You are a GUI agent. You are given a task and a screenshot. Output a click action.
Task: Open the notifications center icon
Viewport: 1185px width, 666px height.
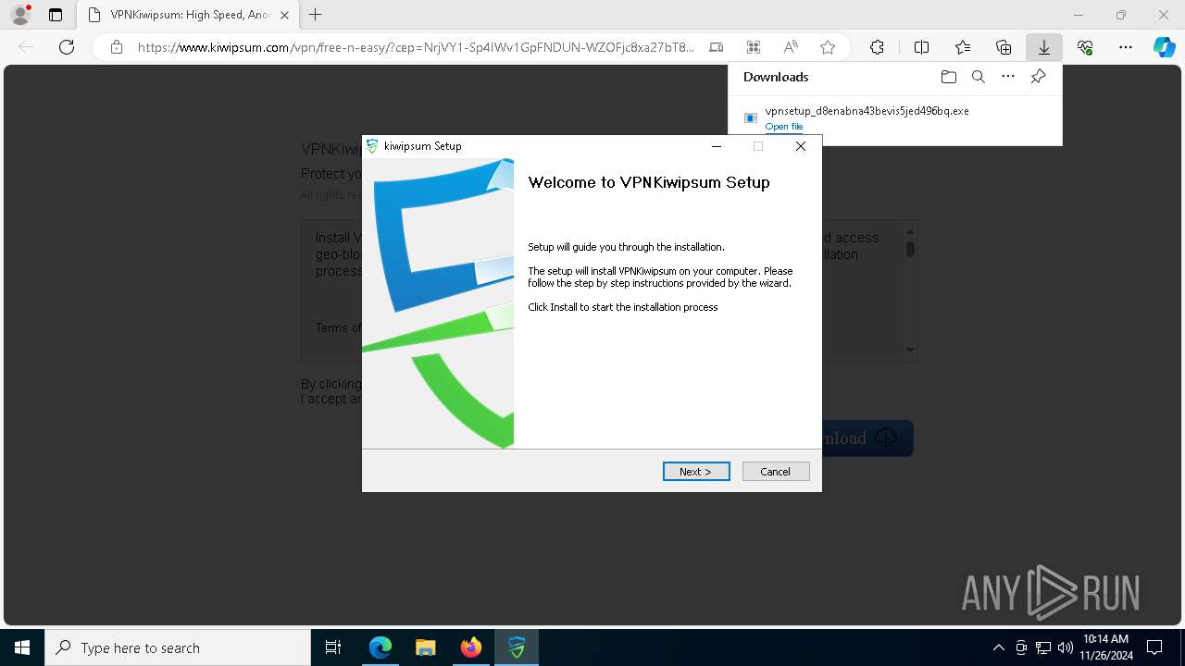point(1154,647)
